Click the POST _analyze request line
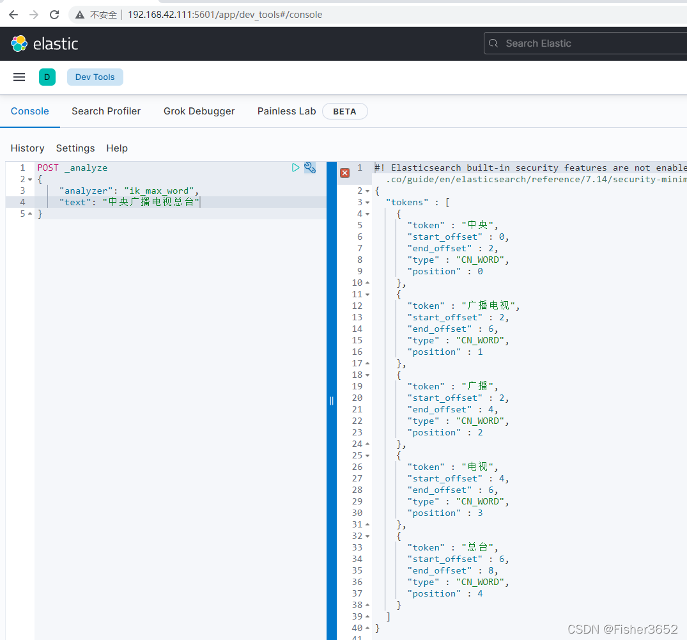The image size is (687, 640). (x=72, y=168)
